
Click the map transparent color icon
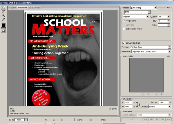(x=138, y=94)
